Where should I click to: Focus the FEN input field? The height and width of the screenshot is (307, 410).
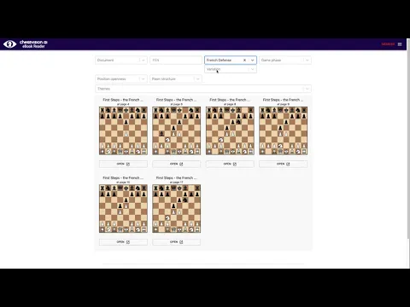(176, 61)
